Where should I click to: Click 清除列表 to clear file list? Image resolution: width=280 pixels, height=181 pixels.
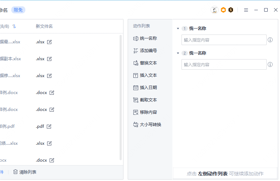click(25, 172)
